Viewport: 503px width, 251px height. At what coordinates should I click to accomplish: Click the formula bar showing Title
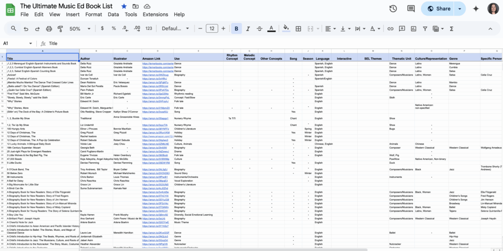click(x=275, y=43)
